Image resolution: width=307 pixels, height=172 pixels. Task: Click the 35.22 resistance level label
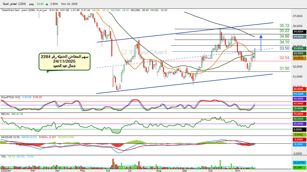tap(284, 31)
